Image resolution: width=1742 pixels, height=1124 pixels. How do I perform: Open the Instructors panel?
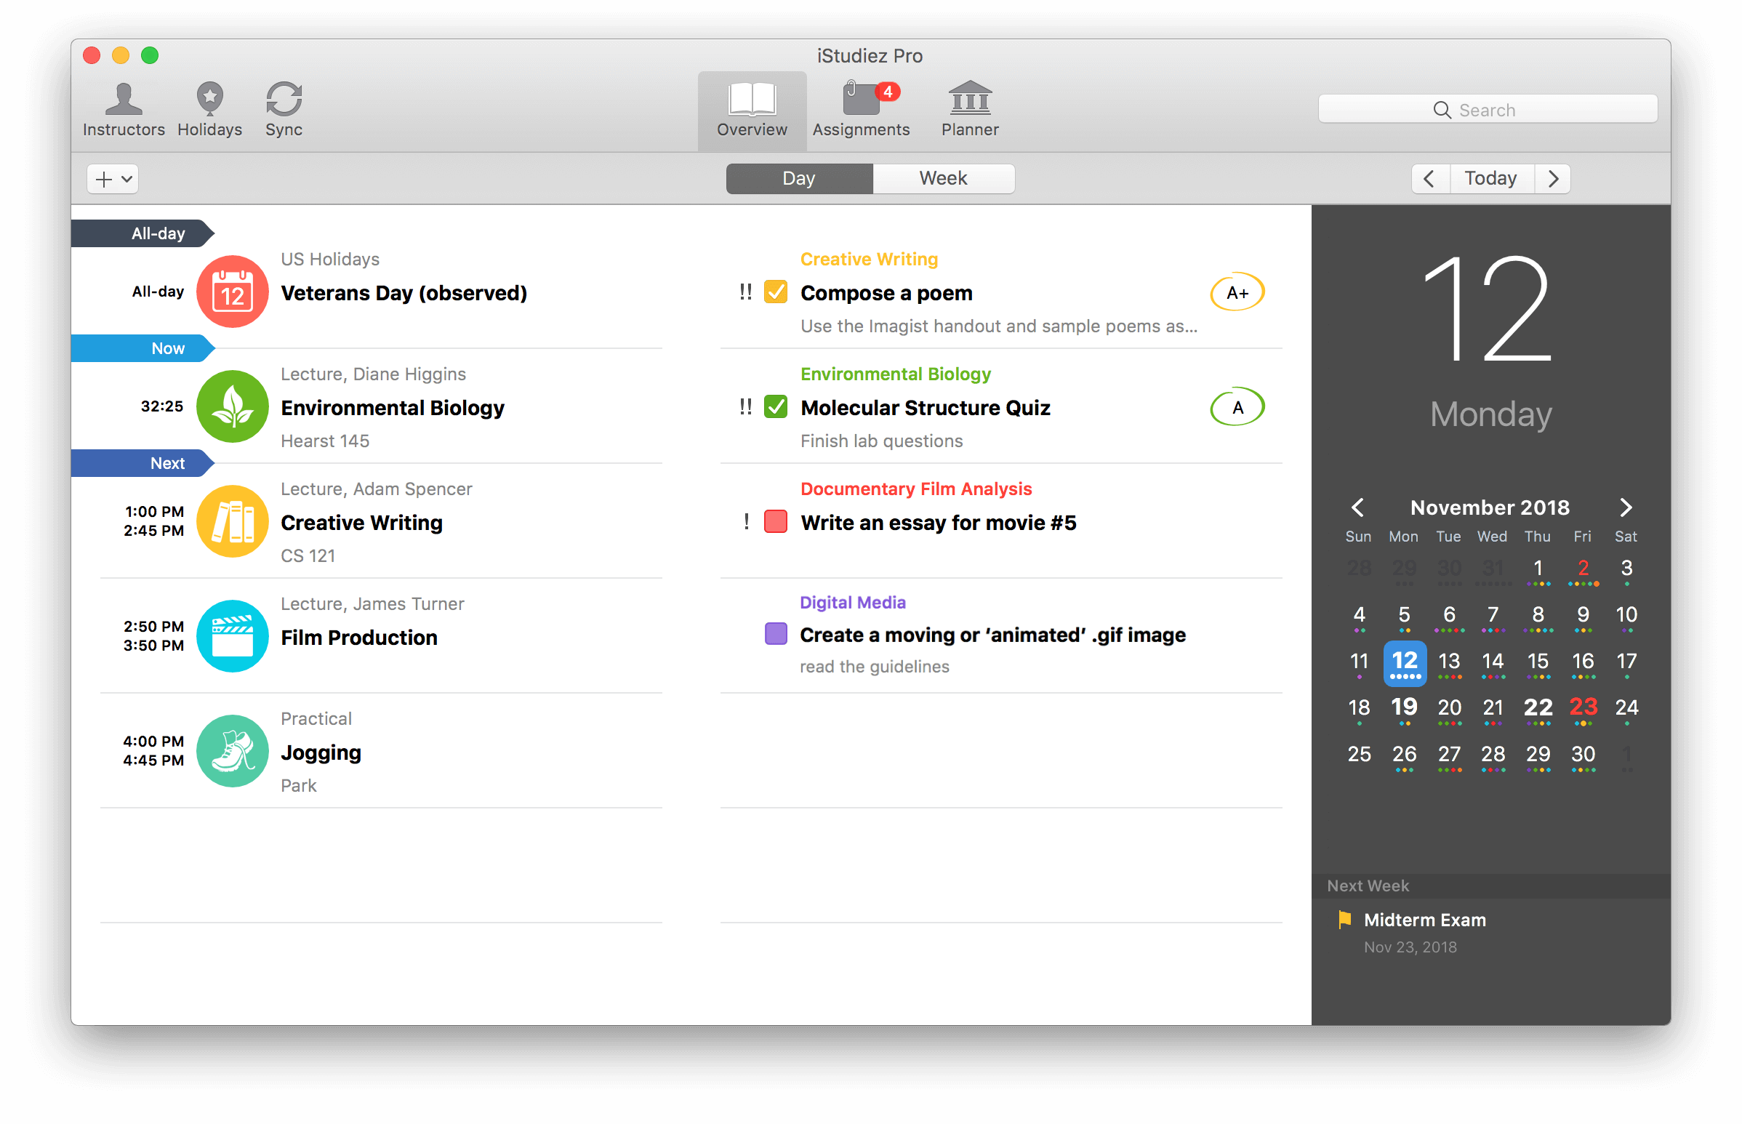click(122, 109)
